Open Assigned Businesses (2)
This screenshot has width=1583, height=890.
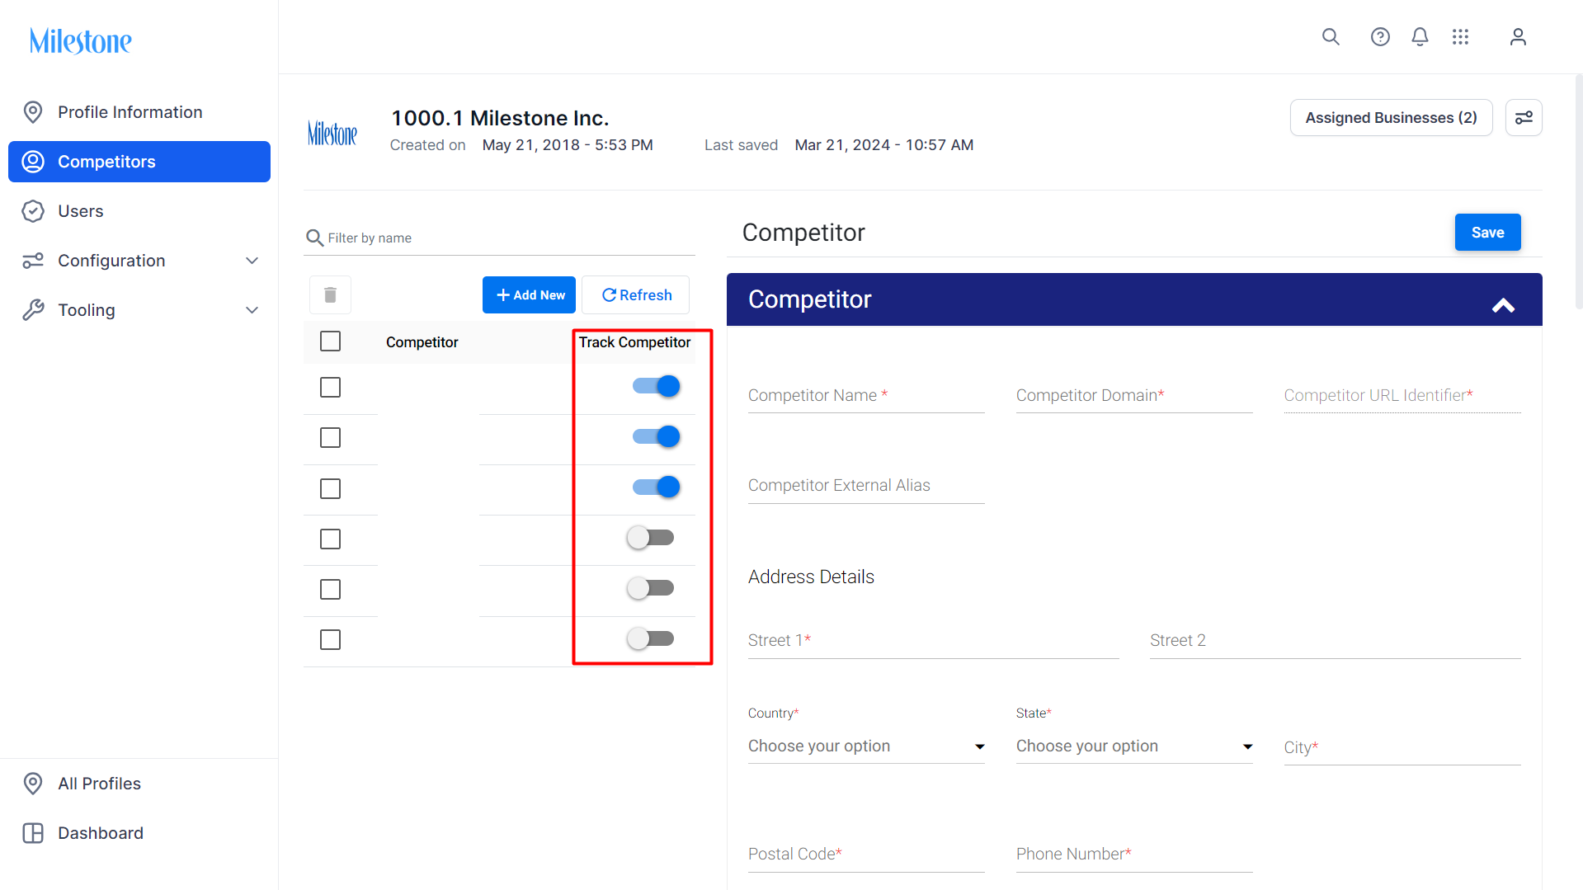coord(1391,118)
